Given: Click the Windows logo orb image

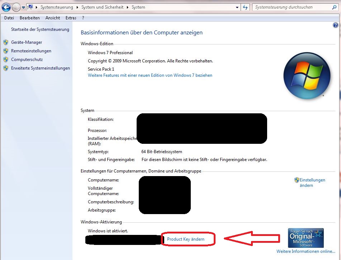Looking at the screenshot, I should (307, 76).
